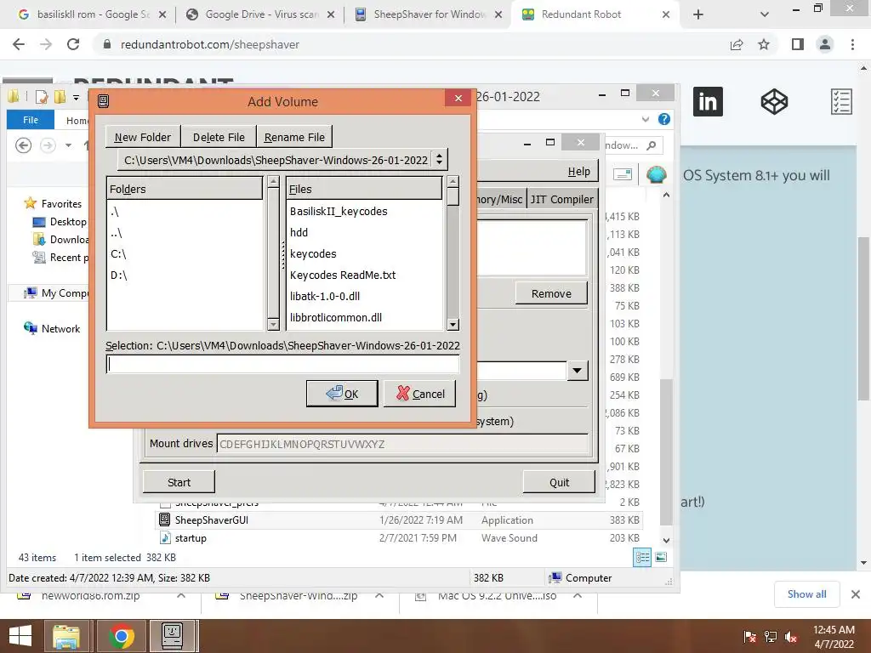Open the Chrome profile avatar

(x=825, y=44)
